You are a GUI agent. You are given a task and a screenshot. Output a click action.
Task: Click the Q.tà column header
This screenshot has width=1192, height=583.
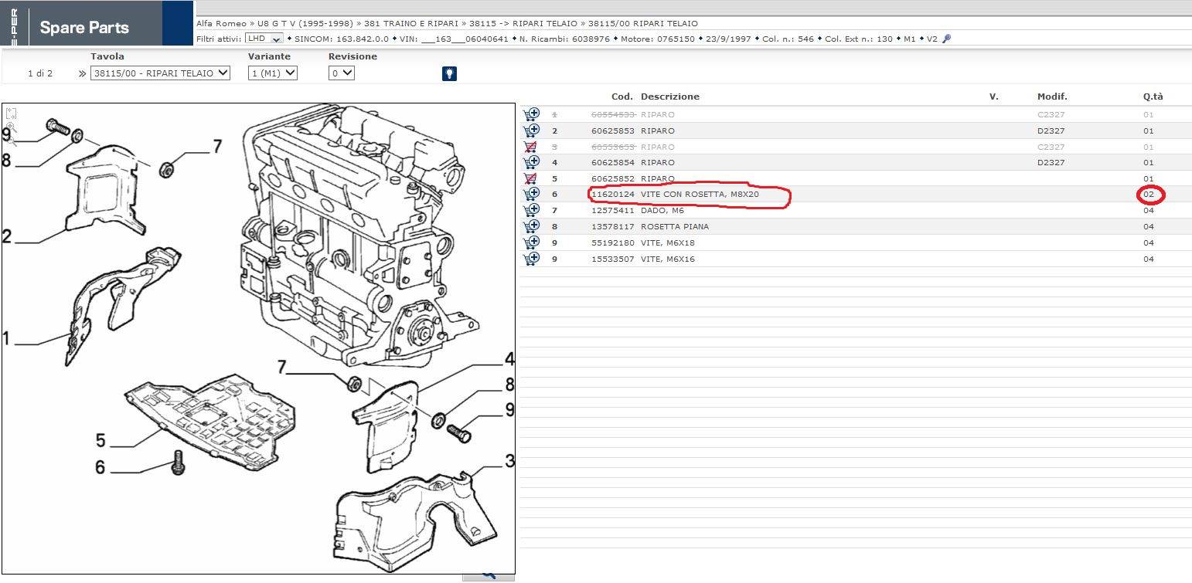click(1153, 97)
